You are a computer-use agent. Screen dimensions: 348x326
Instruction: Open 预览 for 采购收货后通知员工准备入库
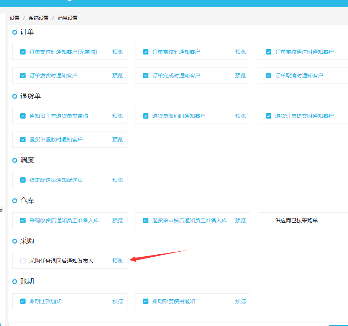(x=118, y=220)
